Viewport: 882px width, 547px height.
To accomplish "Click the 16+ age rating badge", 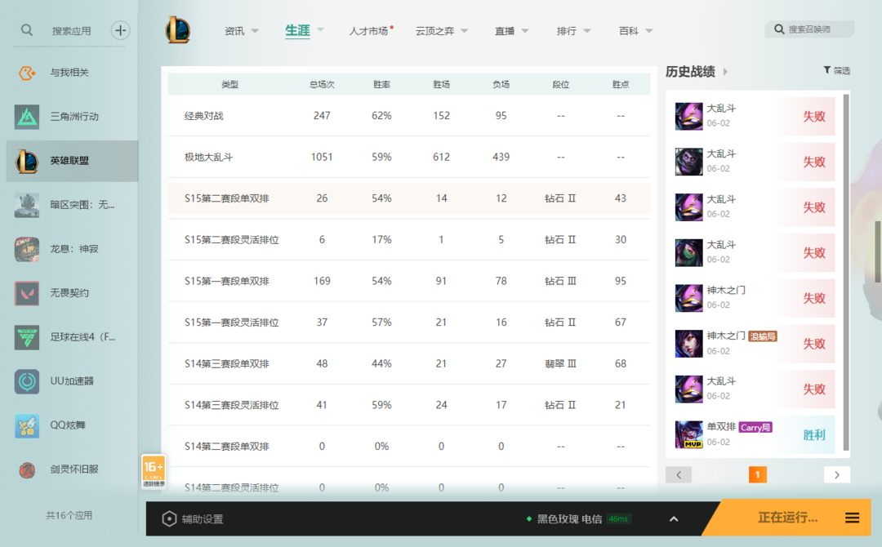I will coord(154,471).
